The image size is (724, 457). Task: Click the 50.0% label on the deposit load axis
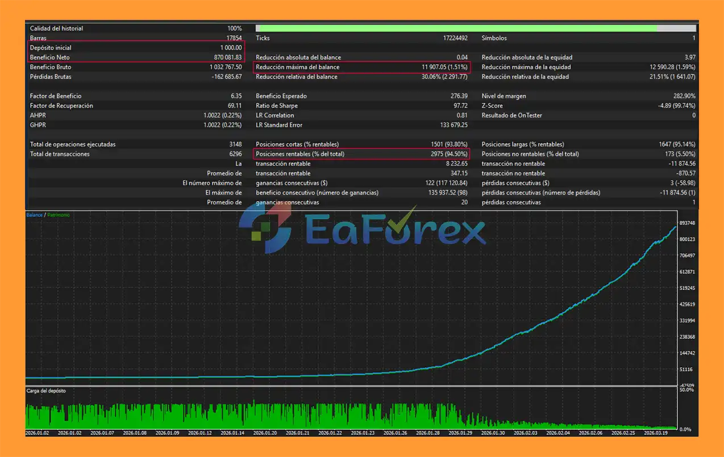[x=686, y=390]
